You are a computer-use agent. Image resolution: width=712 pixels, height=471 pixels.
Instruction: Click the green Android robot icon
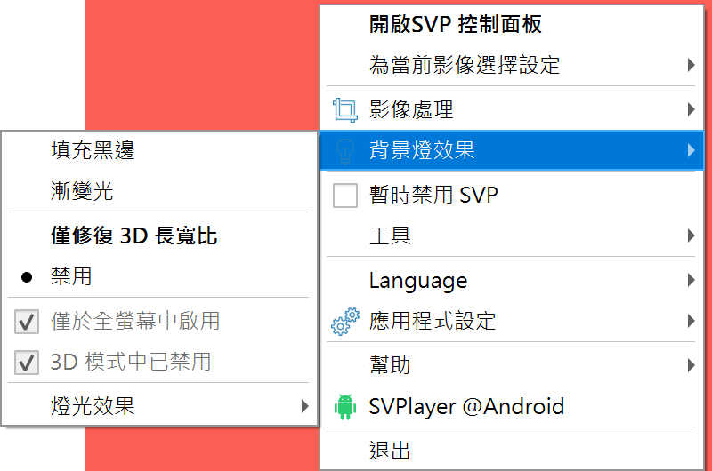click(345, 407)
